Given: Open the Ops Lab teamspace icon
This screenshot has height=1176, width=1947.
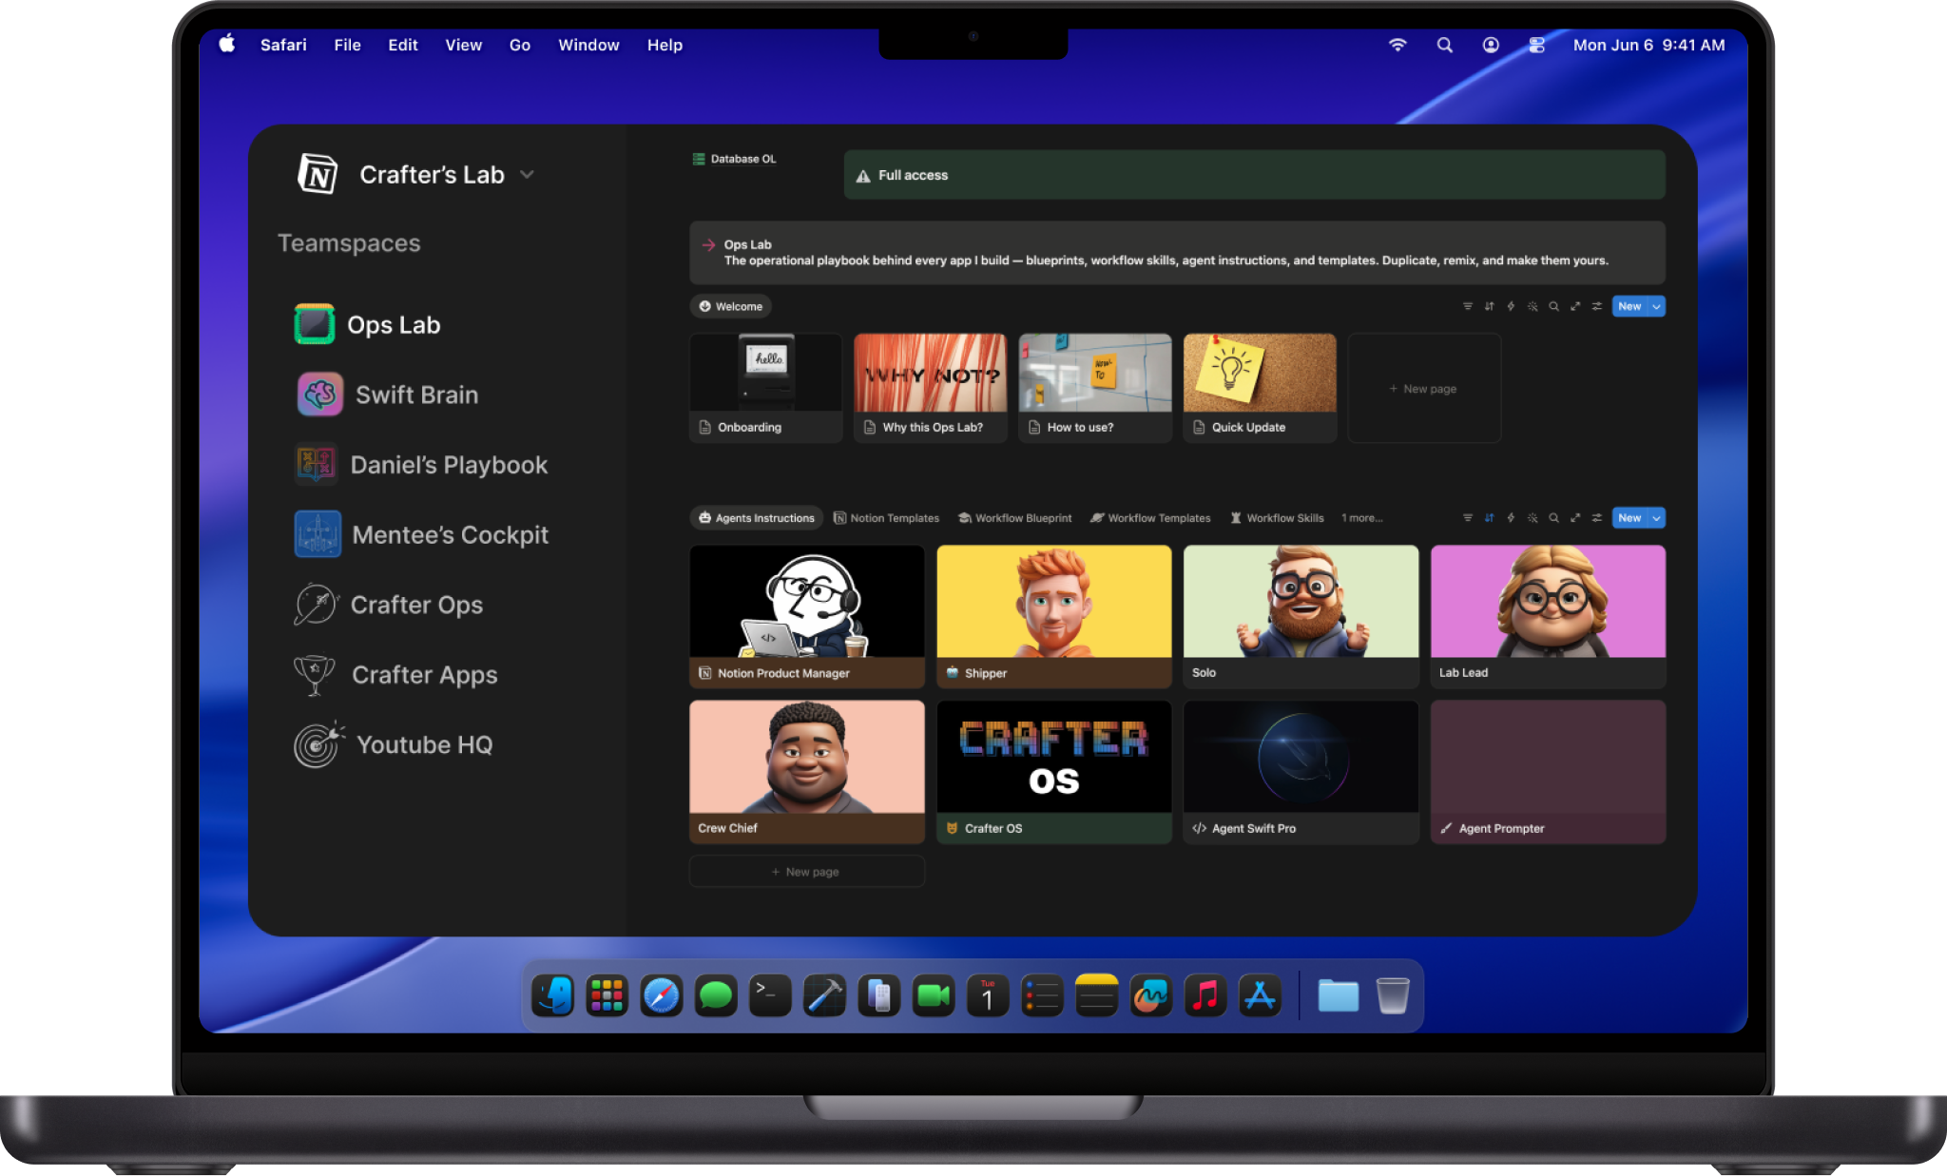Looking at the screenshot, I should [x=315, y=324].
